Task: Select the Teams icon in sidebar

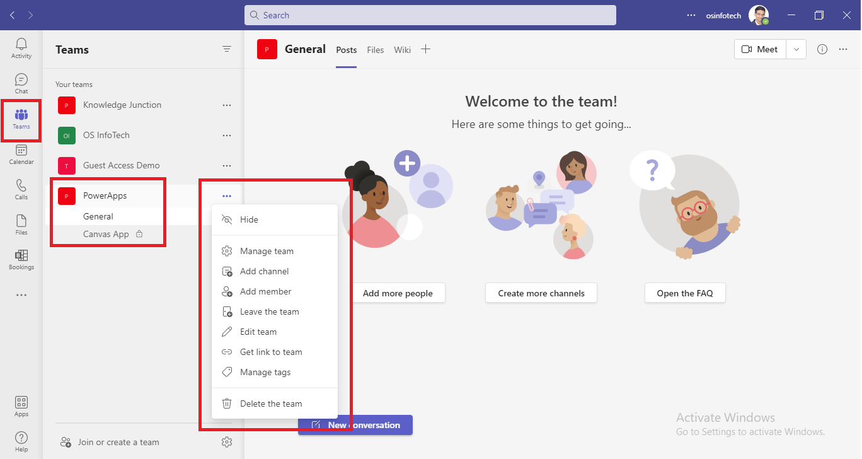Action: 21,119
